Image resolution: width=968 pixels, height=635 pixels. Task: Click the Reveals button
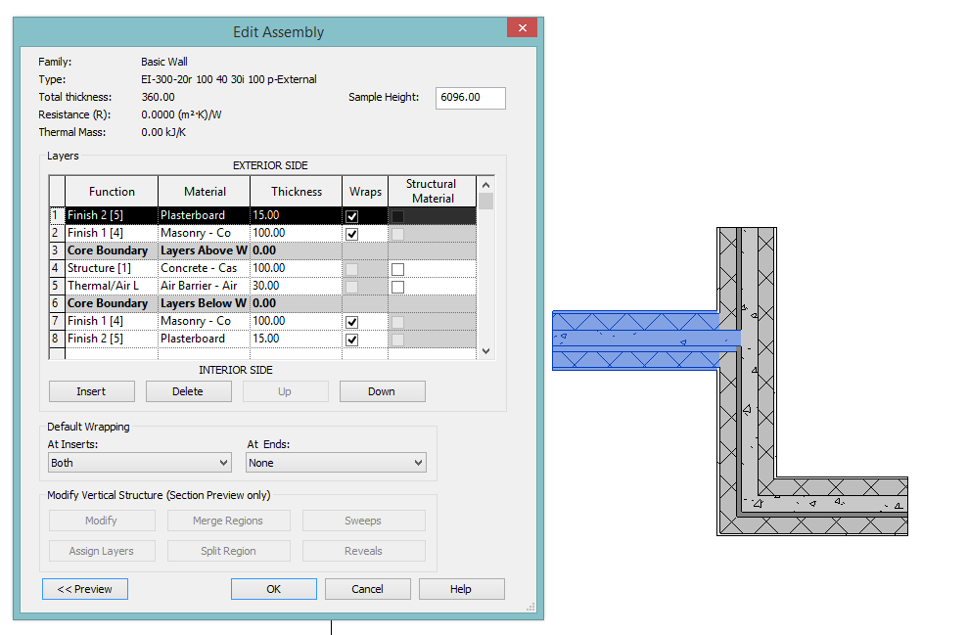pyautogui.click(x=363, y=550)
